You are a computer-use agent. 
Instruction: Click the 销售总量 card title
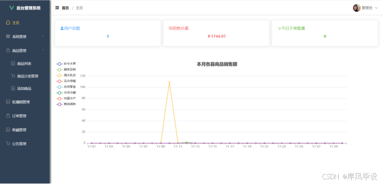point(180,28)
